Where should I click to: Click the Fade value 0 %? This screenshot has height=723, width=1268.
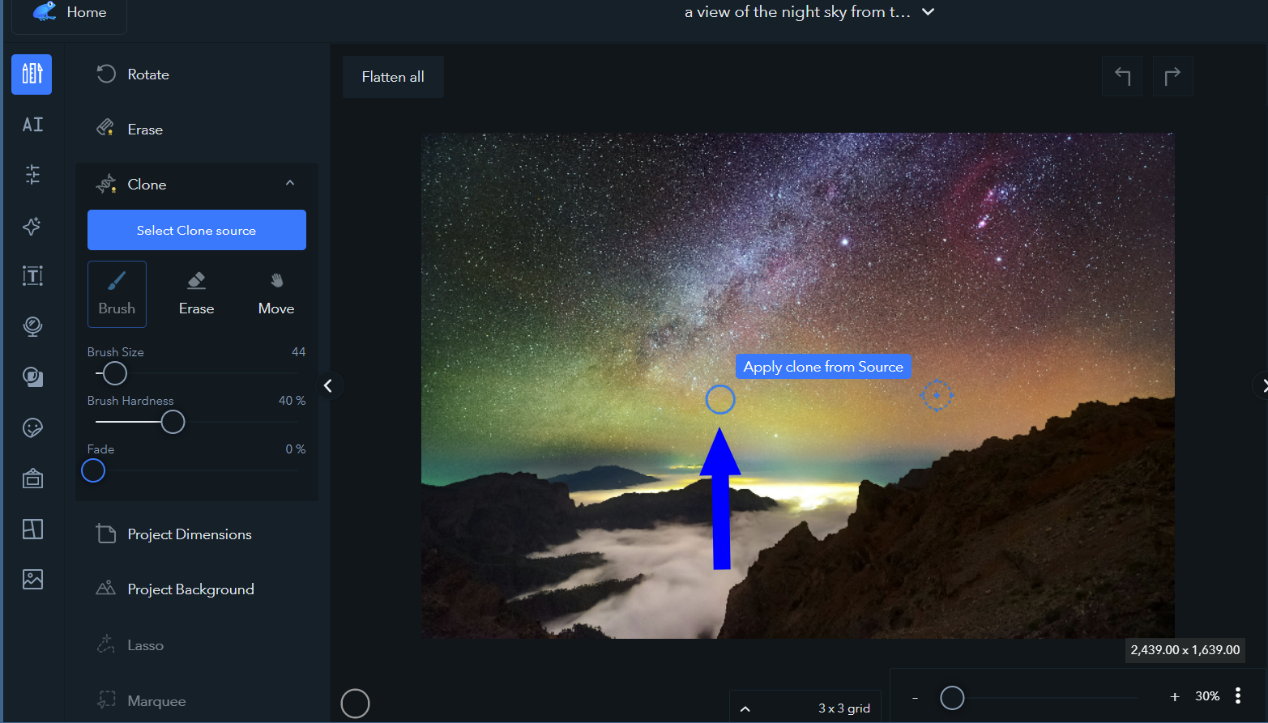click(x=296, y=449)
